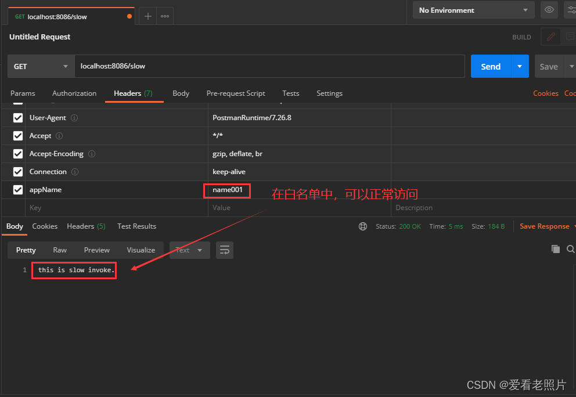The image size is (576, 397).
Task: Open the Test Results tab
Action: point(136,226)
